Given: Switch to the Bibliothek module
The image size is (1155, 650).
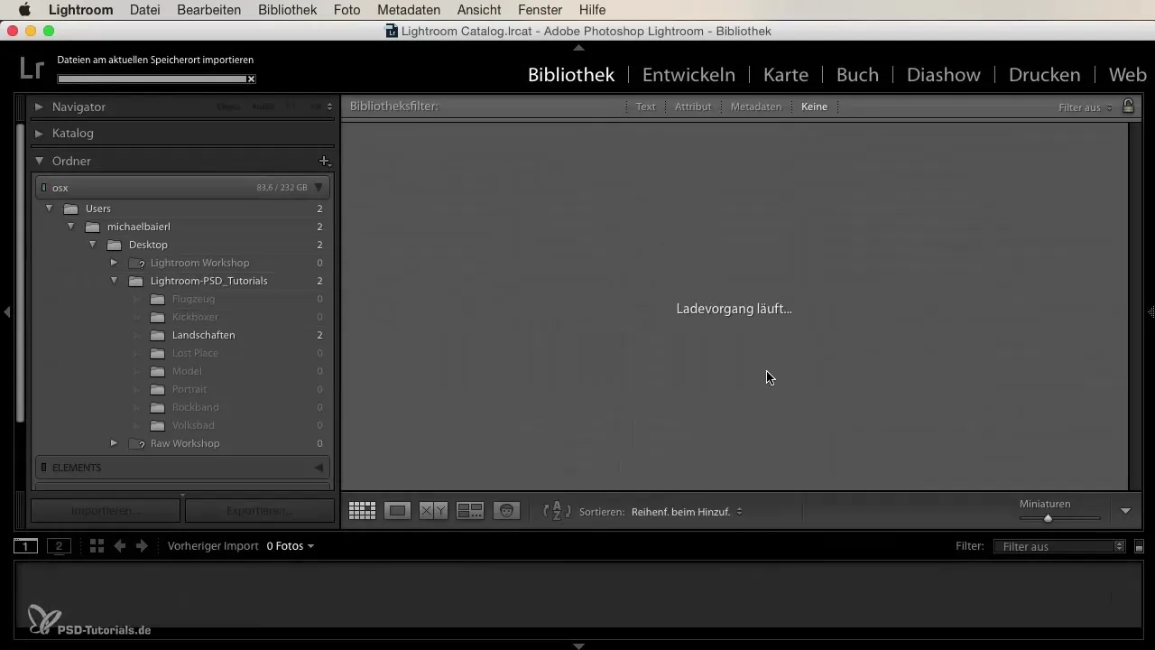Looking at the screenshot, I should (x=571, y=75).
